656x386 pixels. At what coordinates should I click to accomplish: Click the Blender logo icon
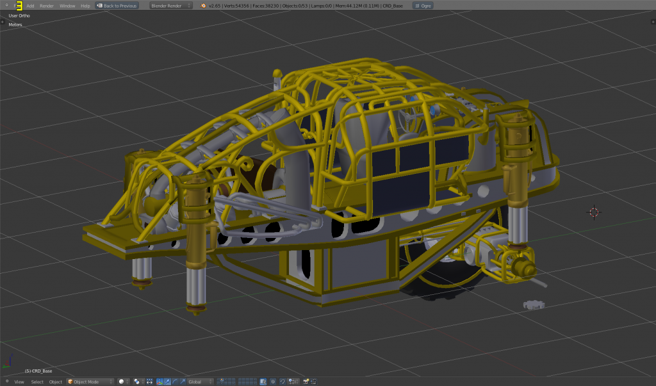coord(203,6)
